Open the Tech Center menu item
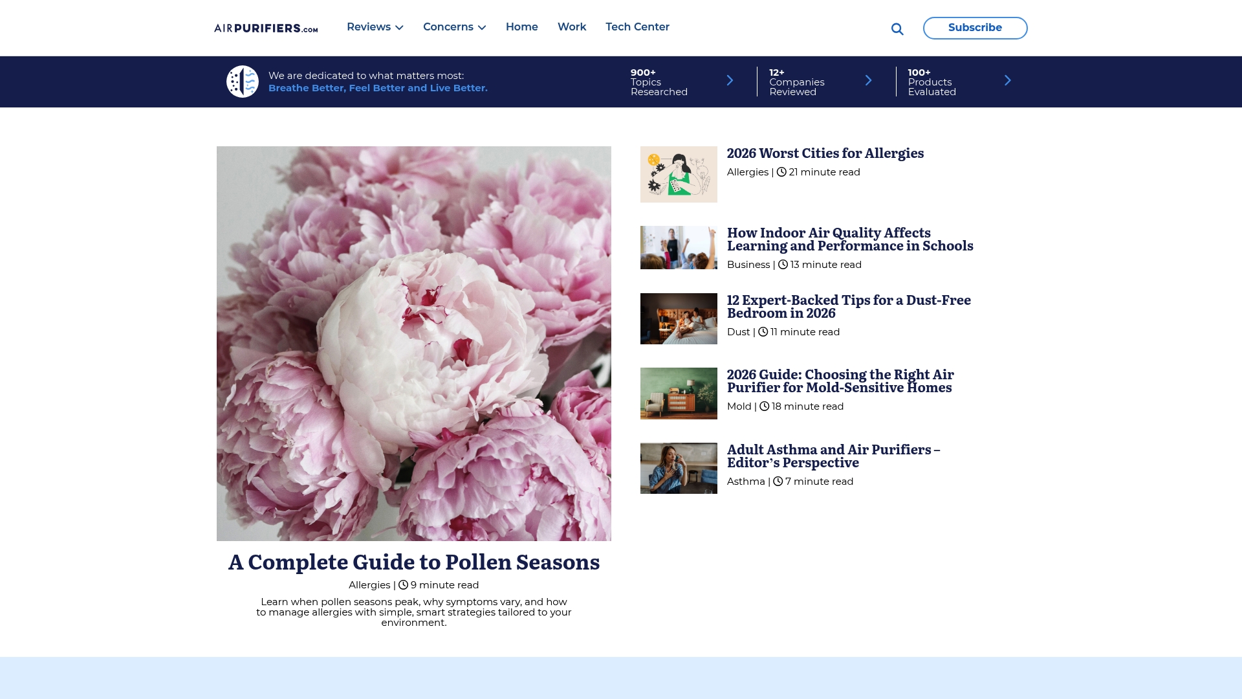This screenshot has height=699, width=1242. (x=638, y=27)
